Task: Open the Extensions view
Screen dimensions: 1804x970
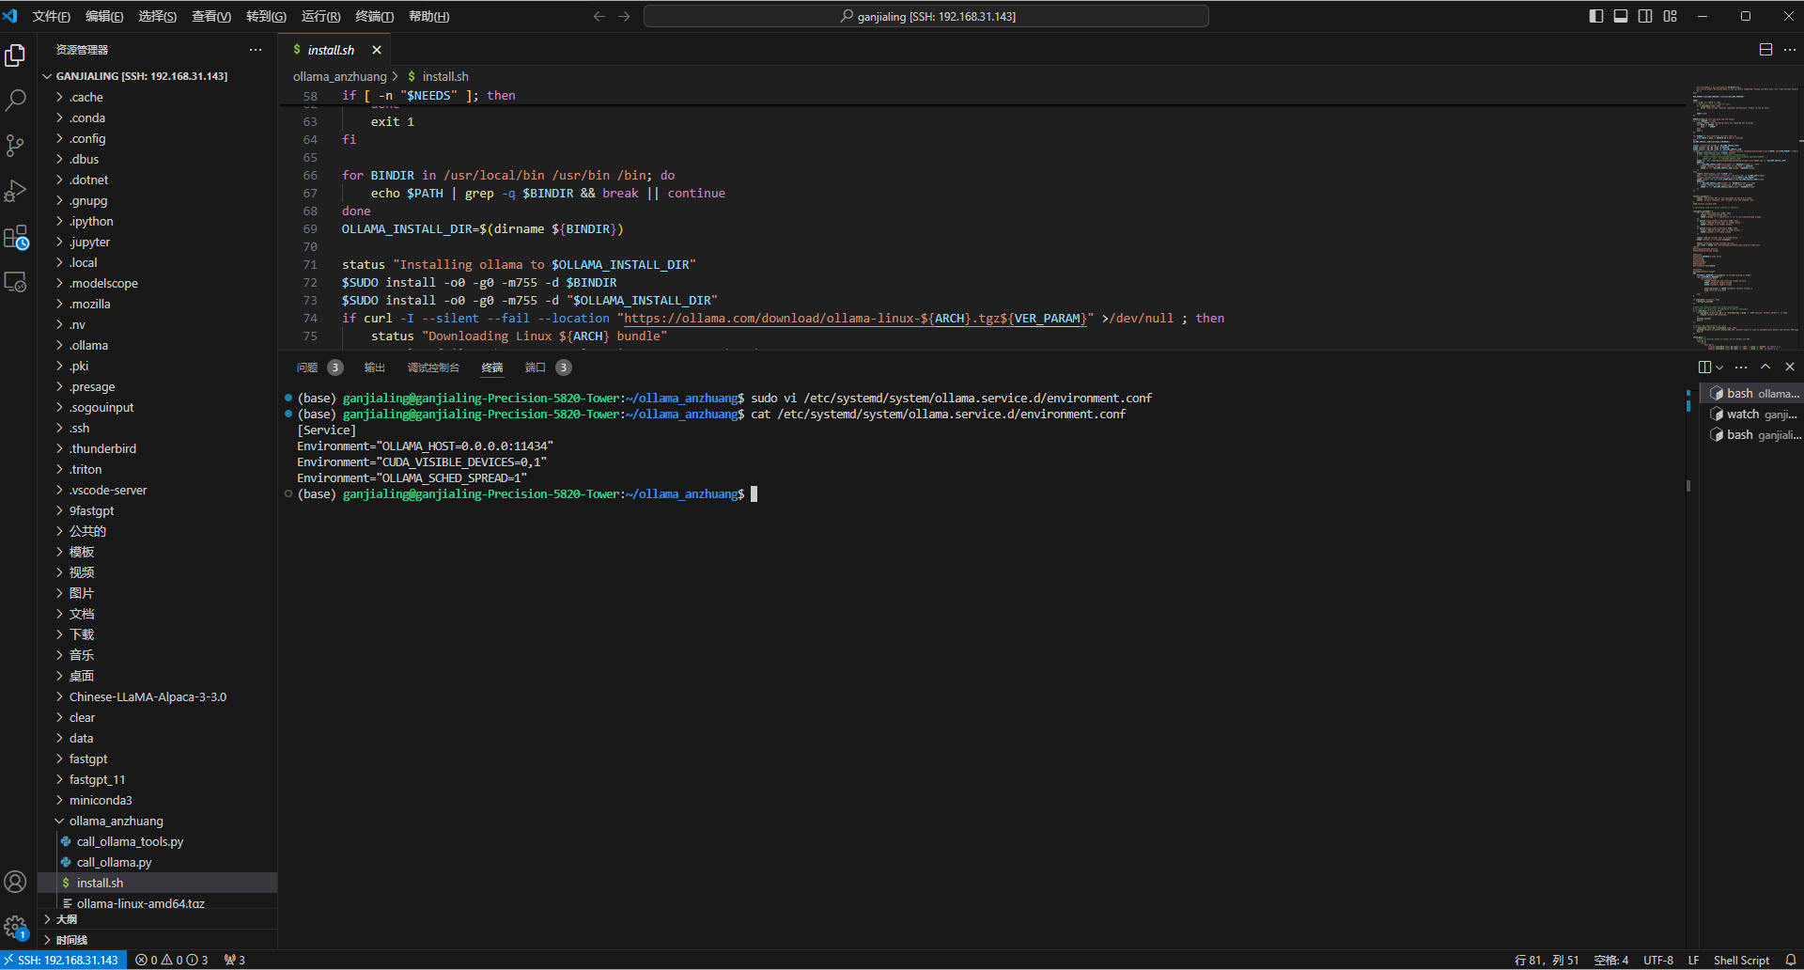Action: click(15, 237)
